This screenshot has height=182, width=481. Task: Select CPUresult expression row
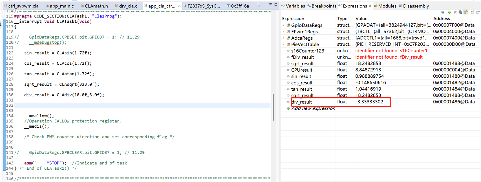click(x=381, y=70)
